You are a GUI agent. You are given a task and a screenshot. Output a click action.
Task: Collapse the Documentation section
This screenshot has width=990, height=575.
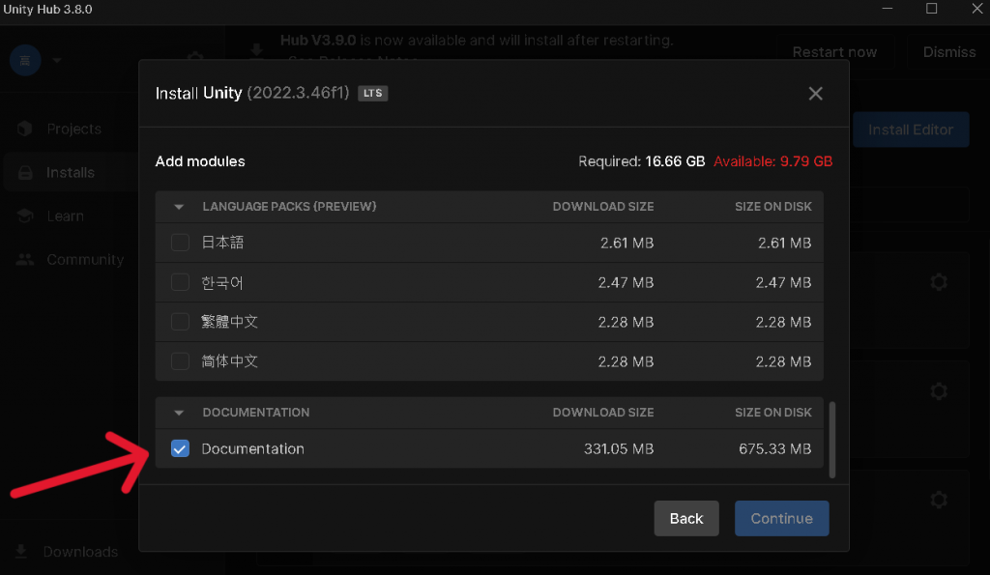pyautogui.click(x=179, y=412)
